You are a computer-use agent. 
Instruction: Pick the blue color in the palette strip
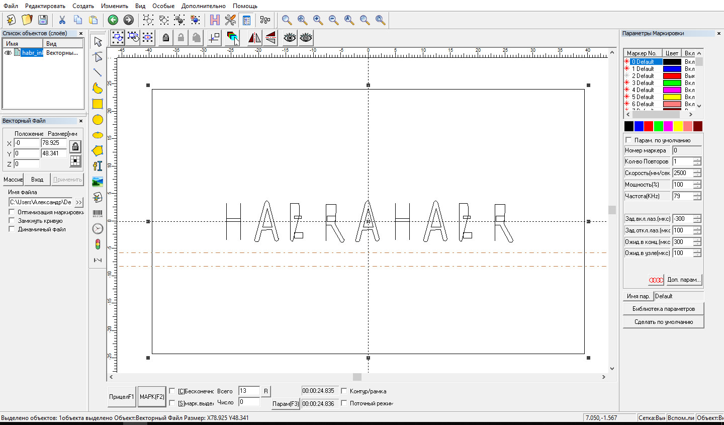[x=639, y=126]
